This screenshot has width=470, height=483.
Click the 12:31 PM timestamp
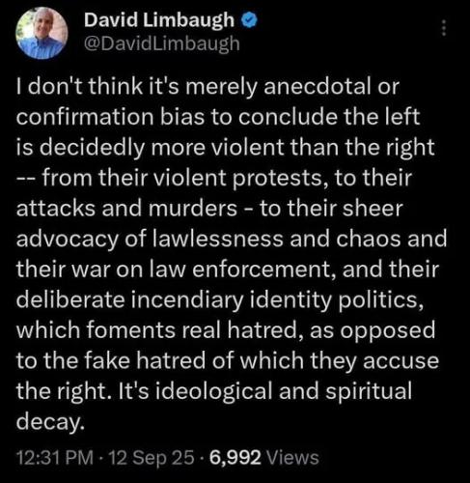pyautogui.click(x=55, y=458)
